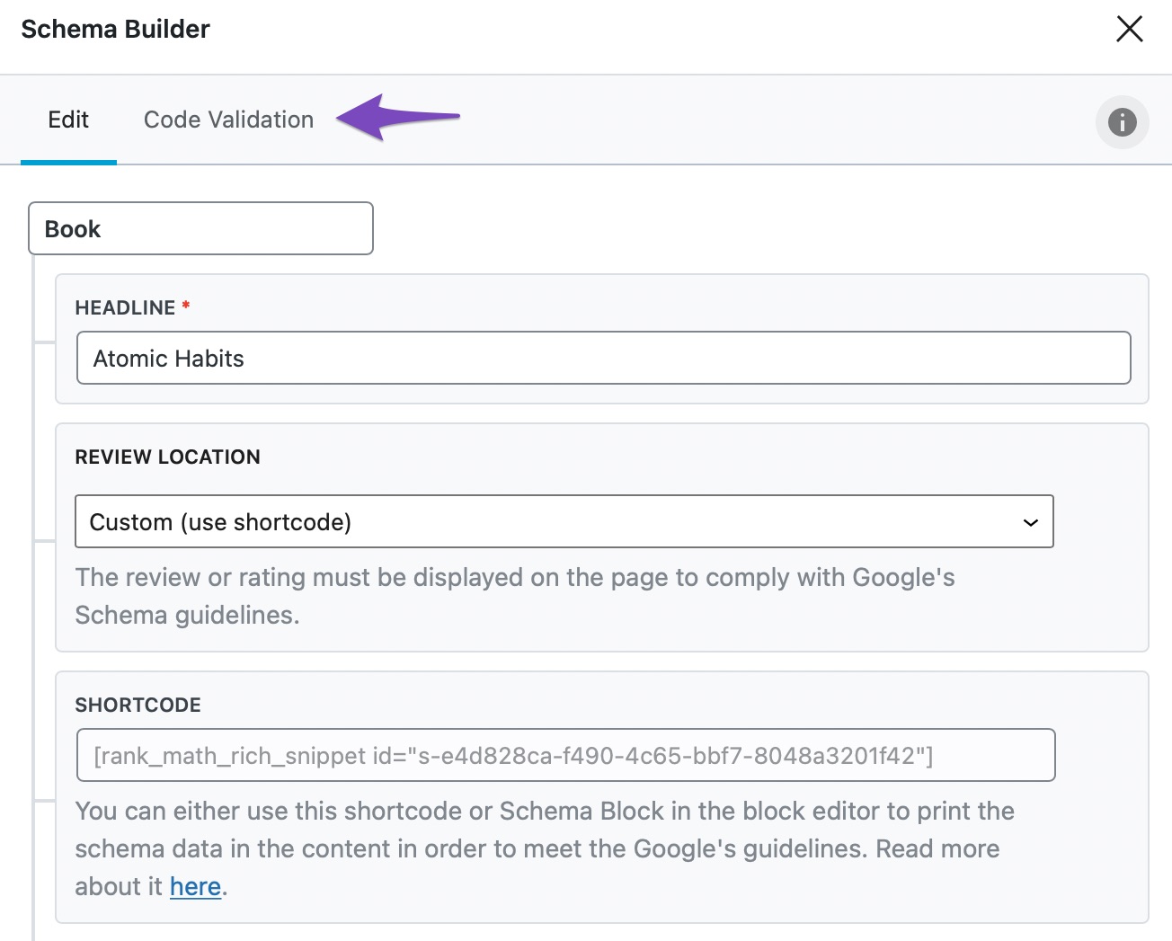Image resolution: width=1172 pixels, height=941 pixels.
Task: Click the SHORTCODE label
Action: [138, 705]
